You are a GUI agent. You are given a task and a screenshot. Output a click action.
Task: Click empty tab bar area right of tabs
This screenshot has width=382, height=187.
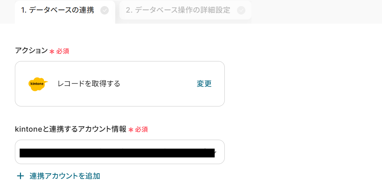(x=317, y=11)
